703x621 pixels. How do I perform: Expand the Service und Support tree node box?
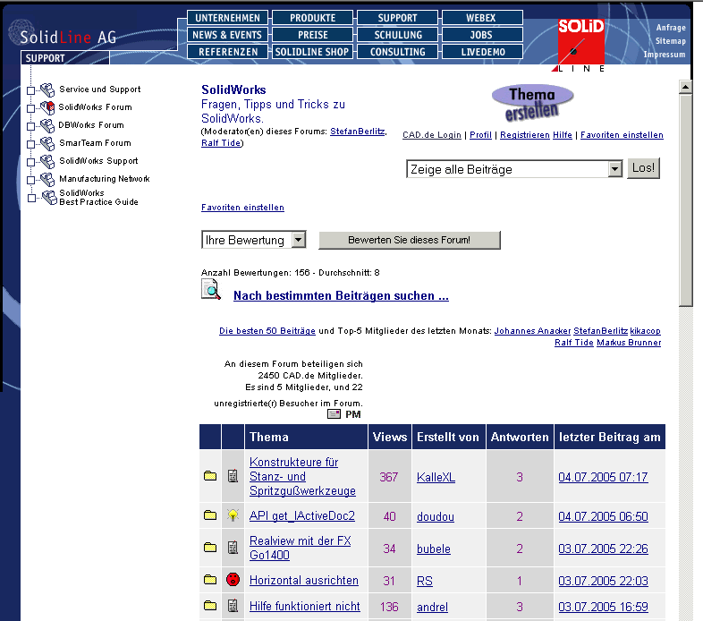click(30, 90)
